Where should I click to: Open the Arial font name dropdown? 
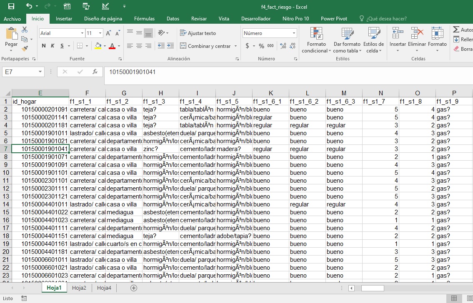tap(83, 33)
